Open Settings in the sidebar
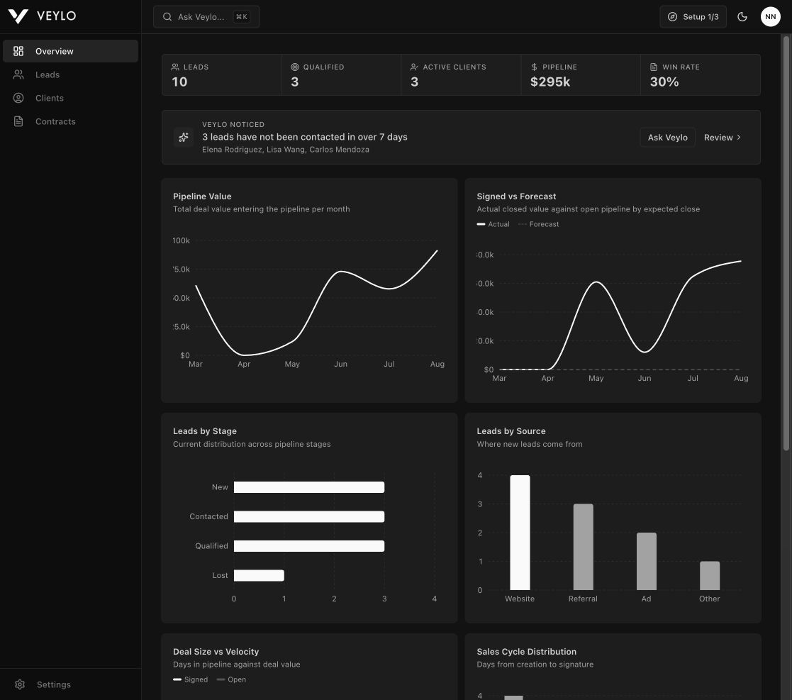The image size is (792, 700). [x=70, y=684]
